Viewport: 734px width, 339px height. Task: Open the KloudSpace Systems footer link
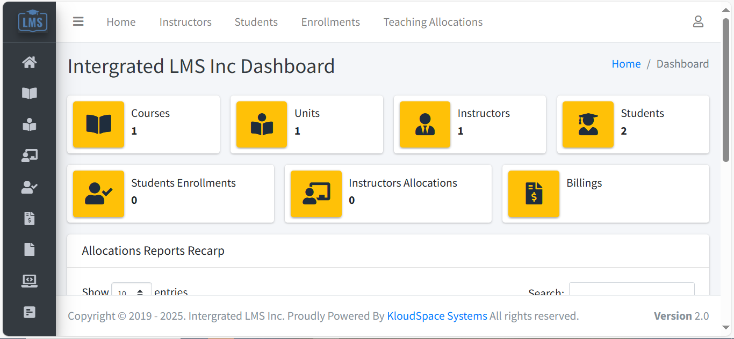pos(437,316)
